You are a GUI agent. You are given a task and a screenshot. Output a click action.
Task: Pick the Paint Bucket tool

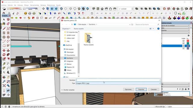coord(4,24)
